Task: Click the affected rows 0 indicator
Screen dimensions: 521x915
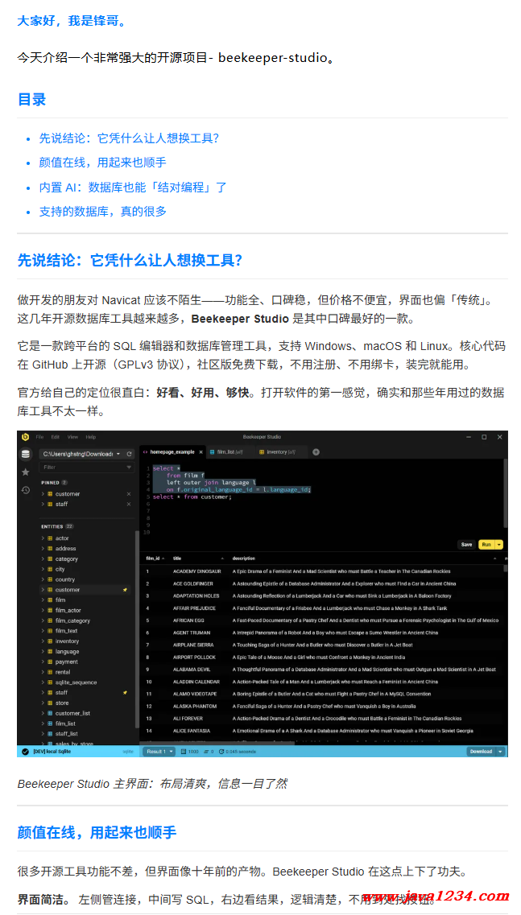Action: pos(209,752)
